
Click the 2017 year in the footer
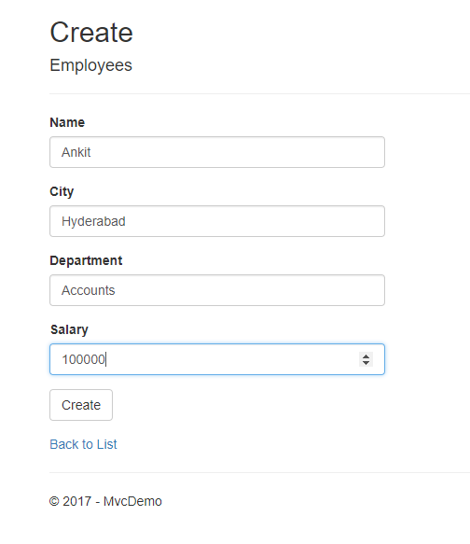click(x=77, y=501)
